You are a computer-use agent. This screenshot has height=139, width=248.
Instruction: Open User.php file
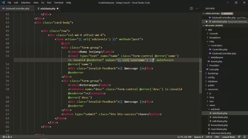tap(225, 69)
